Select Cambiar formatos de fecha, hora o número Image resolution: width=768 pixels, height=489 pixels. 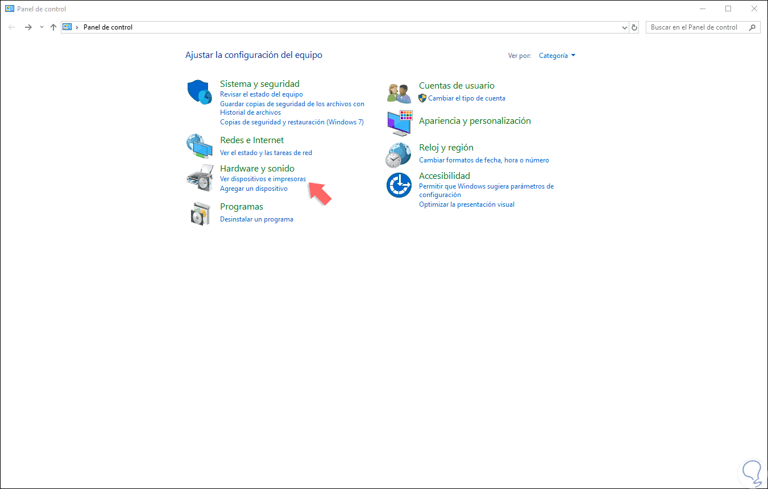click(x=484, y=160)
